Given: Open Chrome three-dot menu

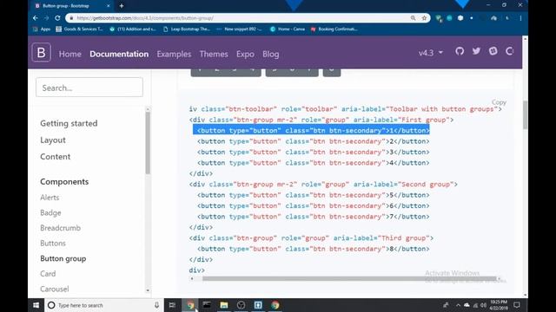Looking at the screenshot, I should 520,17.
